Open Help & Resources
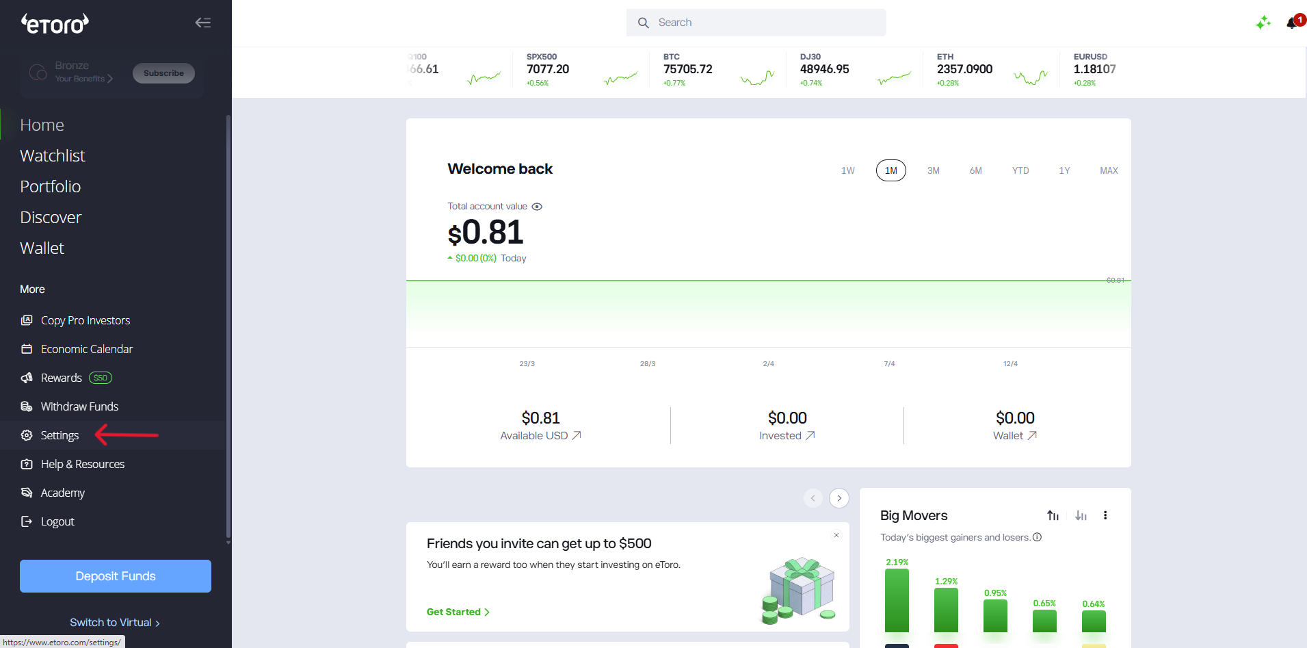The image size is (1307, 648). tap(83, 464)
